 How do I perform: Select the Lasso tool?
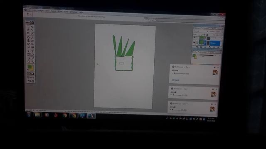28,30
